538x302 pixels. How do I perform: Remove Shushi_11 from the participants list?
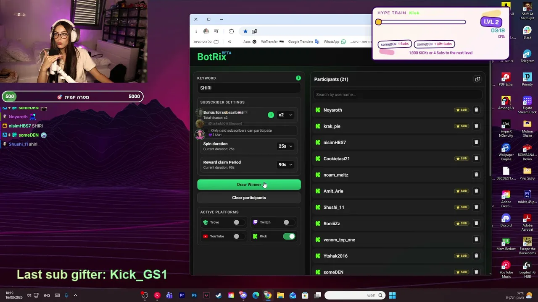click(x=476, y=207)
